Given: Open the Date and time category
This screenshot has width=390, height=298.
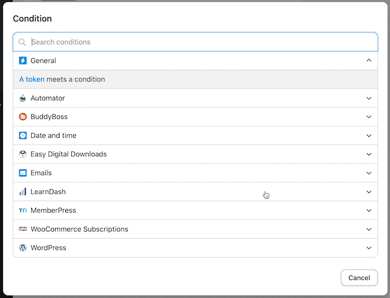Looking at the screenshot, I should 195,135.
